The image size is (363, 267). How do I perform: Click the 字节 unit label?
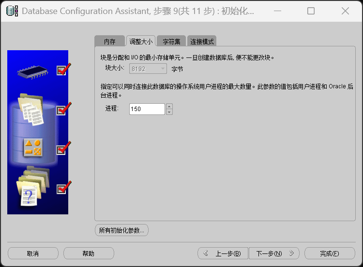click(177, 69)
